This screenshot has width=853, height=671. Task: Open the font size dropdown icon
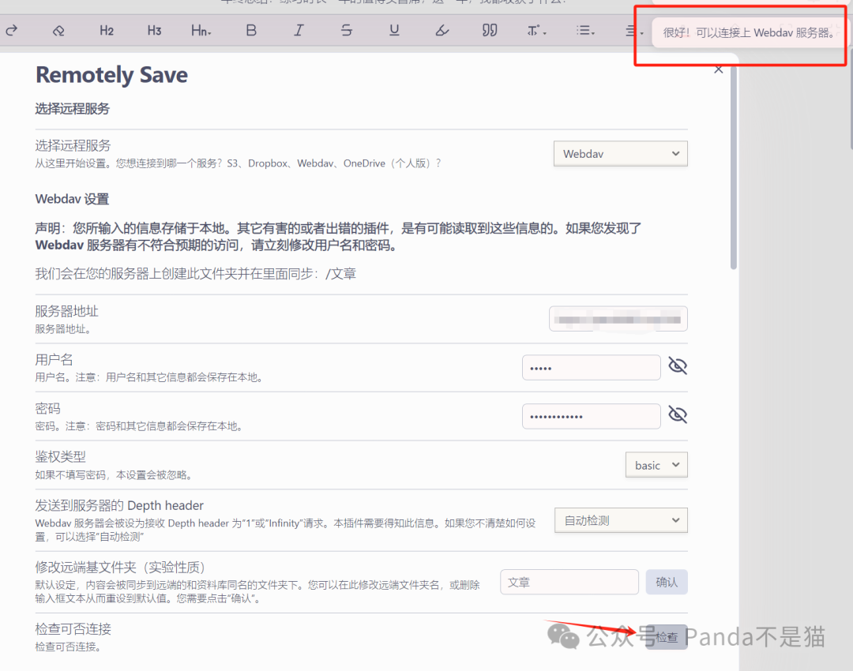[x=536, y=31]
